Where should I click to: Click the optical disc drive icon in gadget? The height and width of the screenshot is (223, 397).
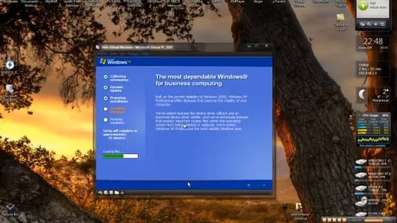click(x=361, y=201)
